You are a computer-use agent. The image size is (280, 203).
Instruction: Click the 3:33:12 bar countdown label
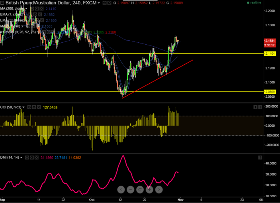tap(270, 45)
